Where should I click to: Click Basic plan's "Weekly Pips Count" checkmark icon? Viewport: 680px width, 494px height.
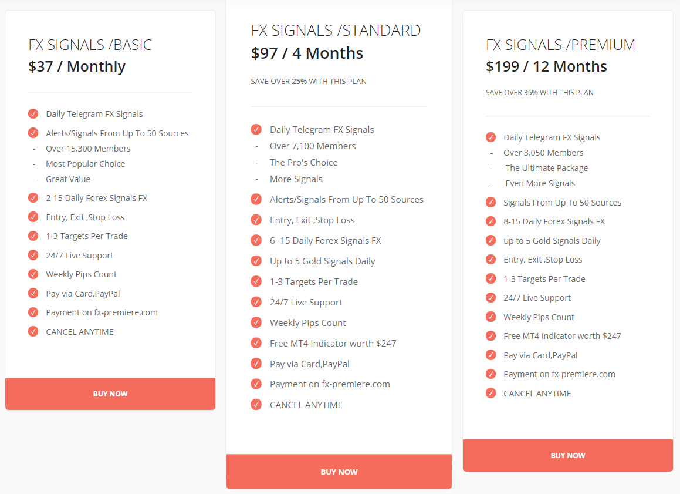(x=33, y=274)
